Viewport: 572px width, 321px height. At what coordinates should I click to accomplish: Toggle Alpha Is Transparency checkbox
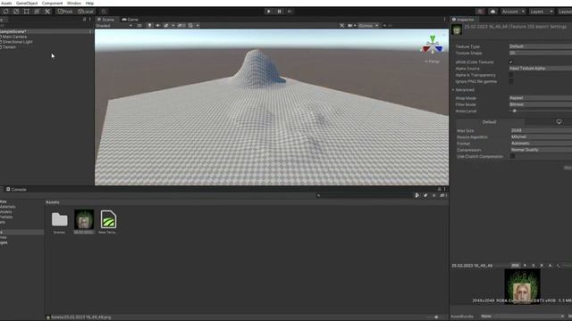point(511,75)
